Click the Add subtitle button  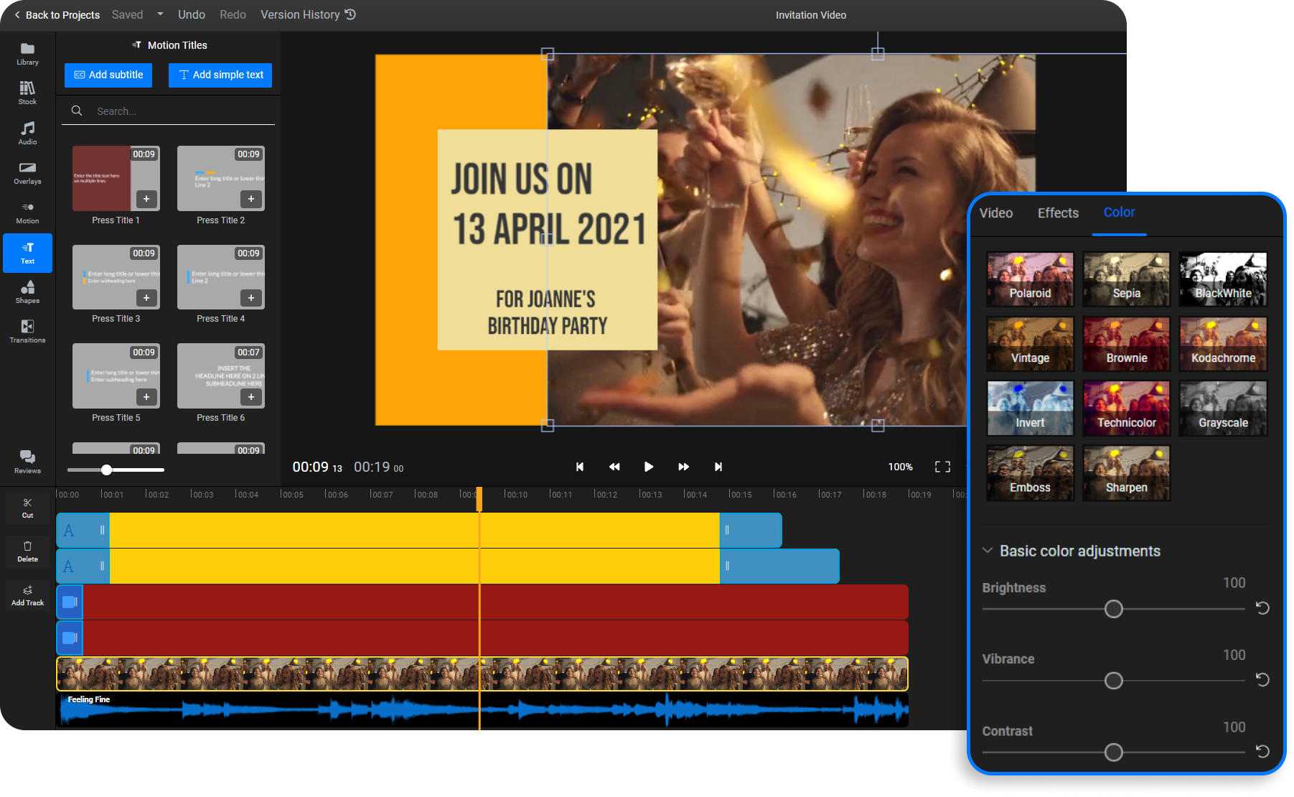pos(108,75)
